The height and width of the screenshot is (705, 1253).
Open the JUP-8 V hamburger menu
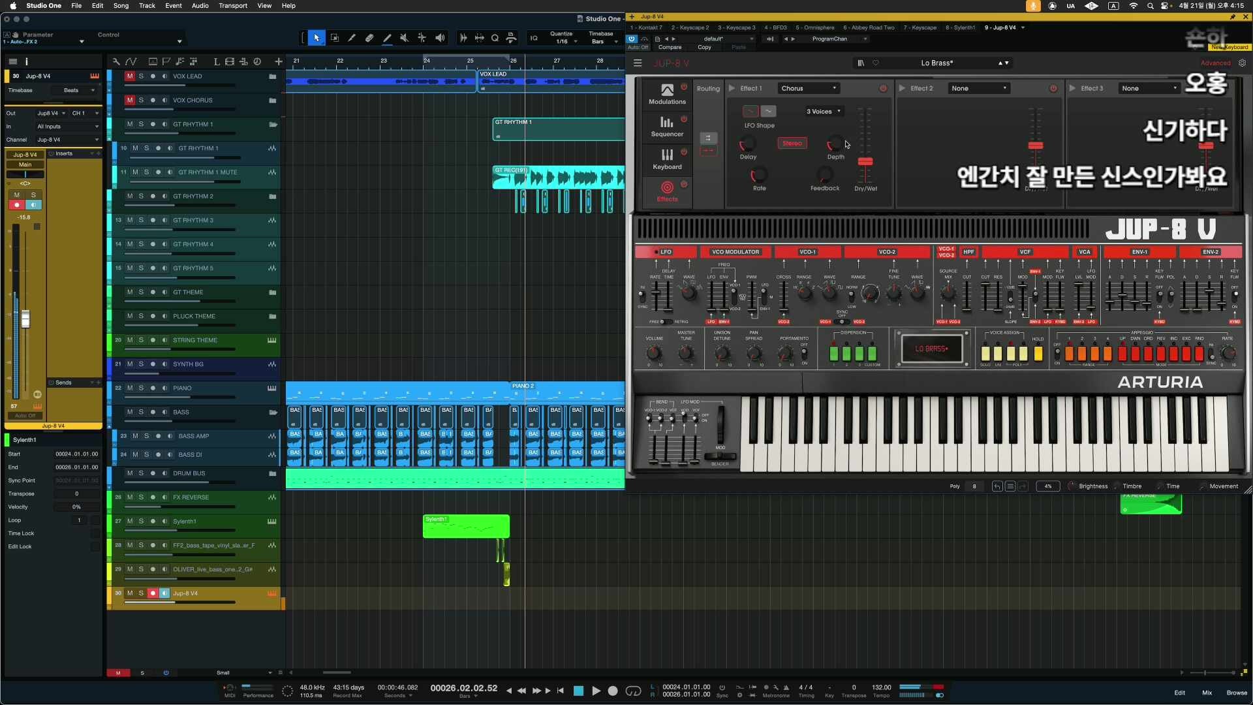[638, 63]
